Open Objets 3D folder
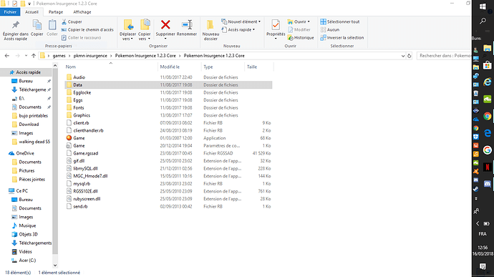Screen dimensions: 494x277 (x=28, y=234)
